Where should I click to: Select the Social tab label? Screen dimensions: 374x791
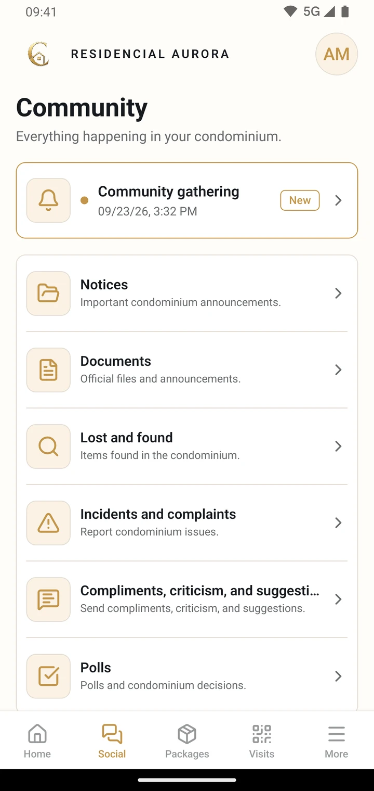pos(112,754)
